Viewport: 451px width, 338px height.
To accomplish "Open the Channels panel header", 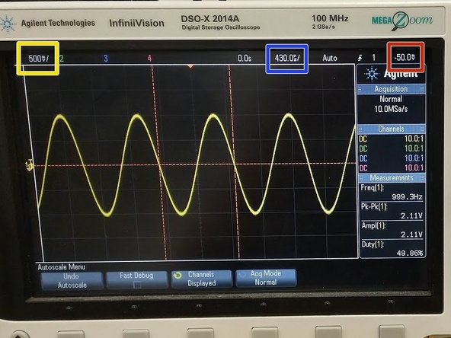I will click(x=391, y=129).
